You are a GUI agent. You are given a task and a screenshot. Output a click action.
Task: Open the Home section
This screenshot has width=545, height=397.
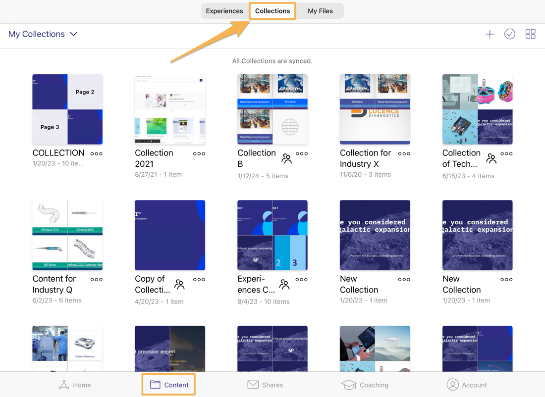75,385
